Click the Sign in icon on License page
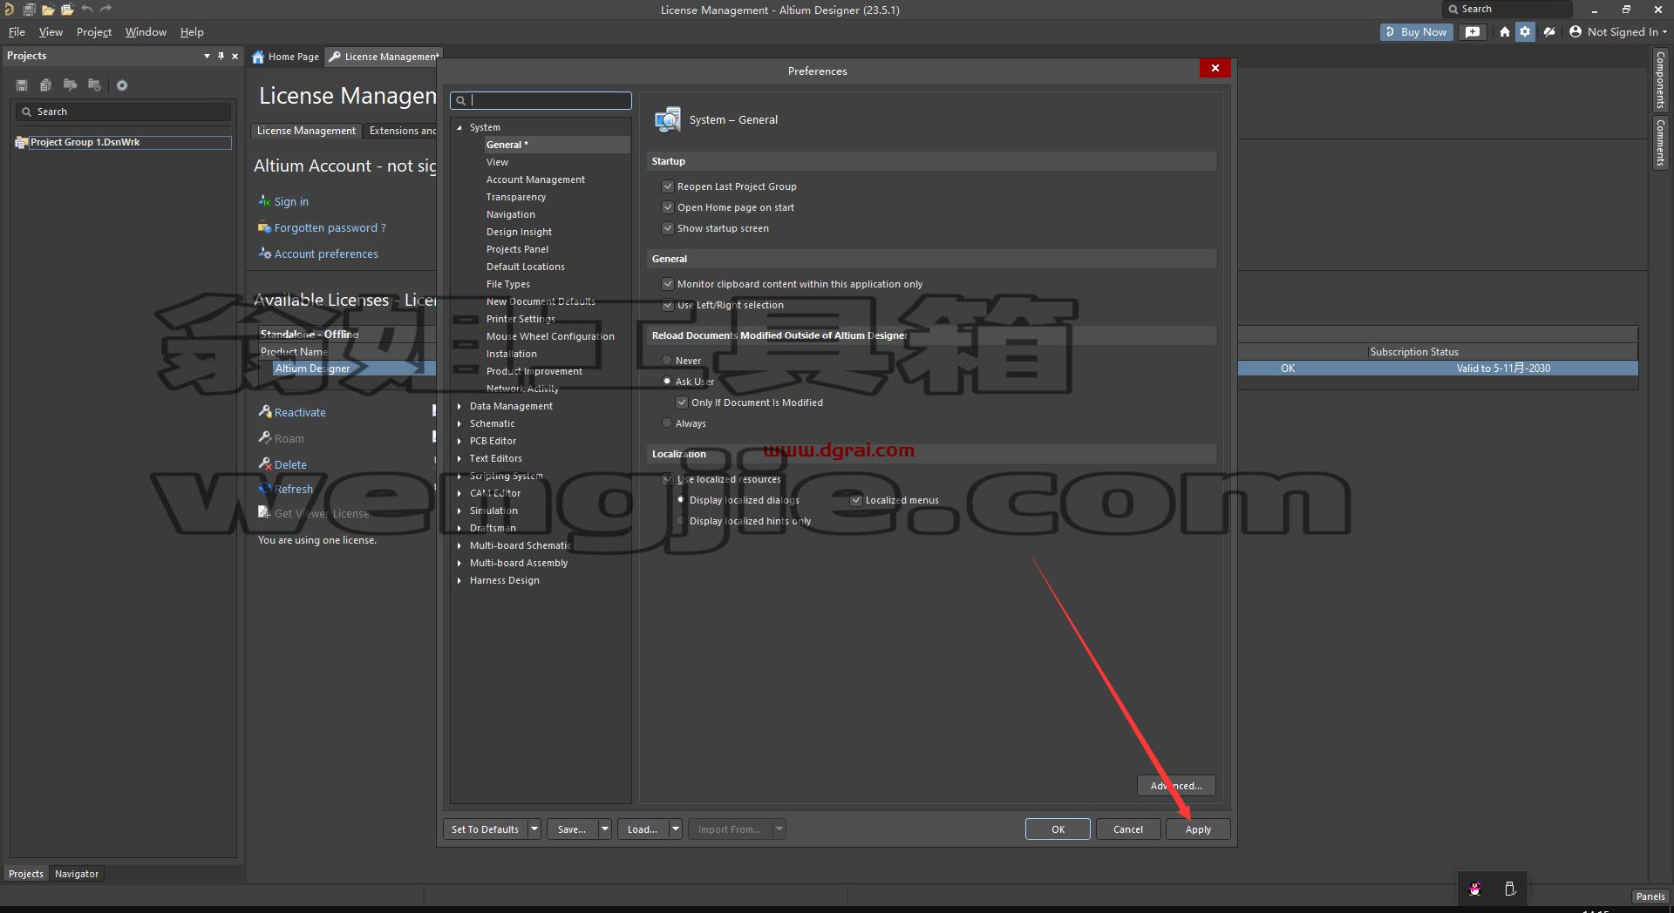Screen dimensions: 1674x913 [264, 200]
